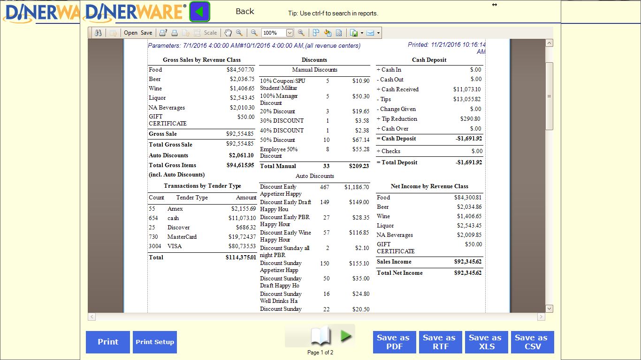The image size is (641, 360).
Task: Click the Find binoculars icon in the toolbar
Action: pos(99,33)
